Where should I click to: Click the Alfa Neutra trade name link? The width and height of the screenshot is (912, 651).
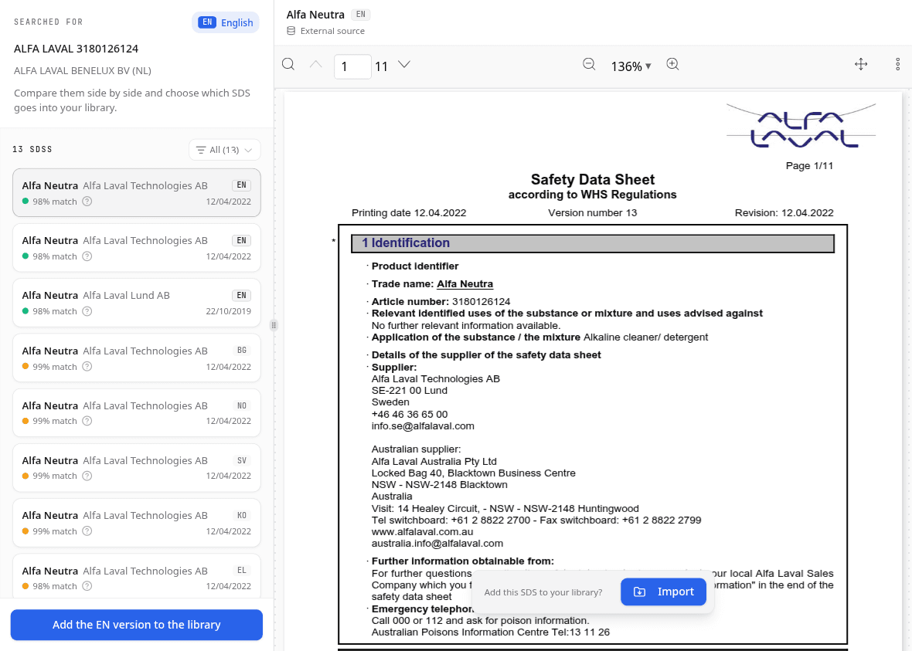pos(465,284)
